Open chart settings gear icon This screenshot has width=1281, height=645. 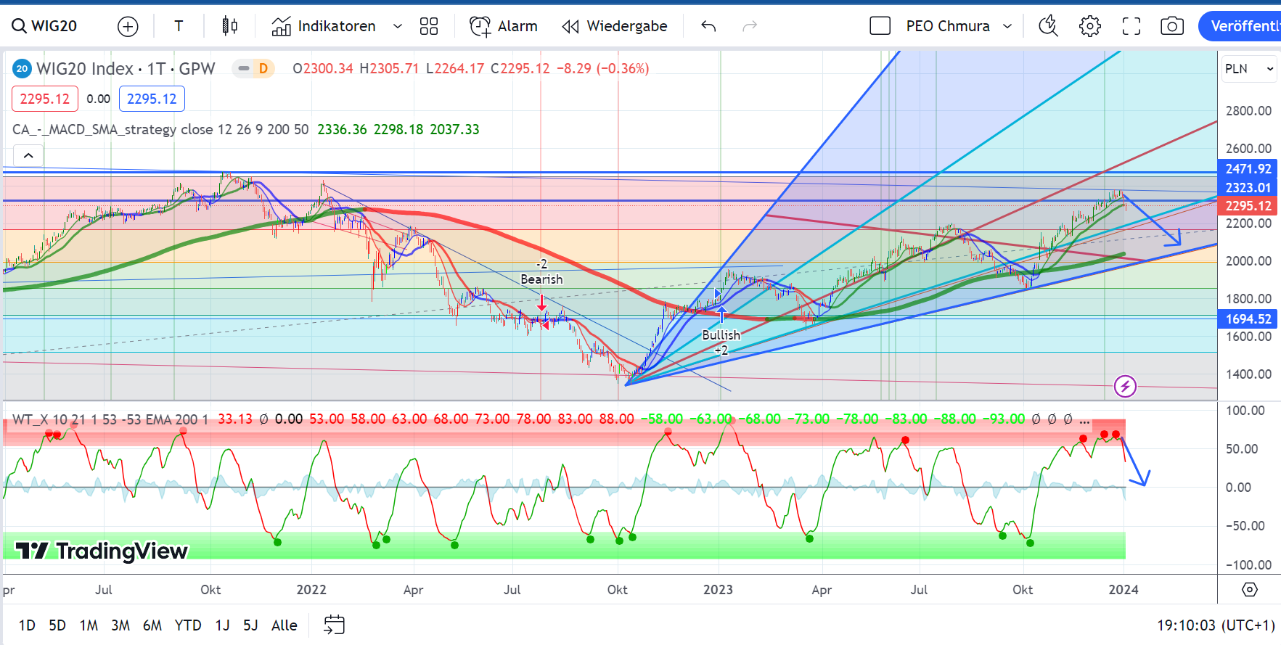[1089, 27]
